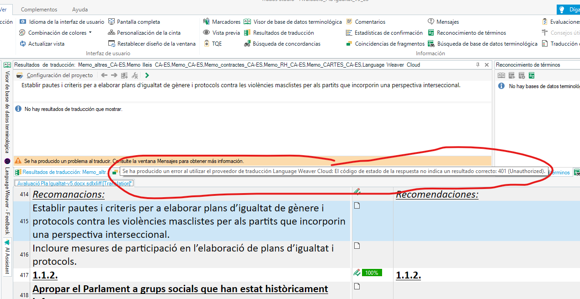
Task: Open the Mensajes window
Action: pos(443,22)
